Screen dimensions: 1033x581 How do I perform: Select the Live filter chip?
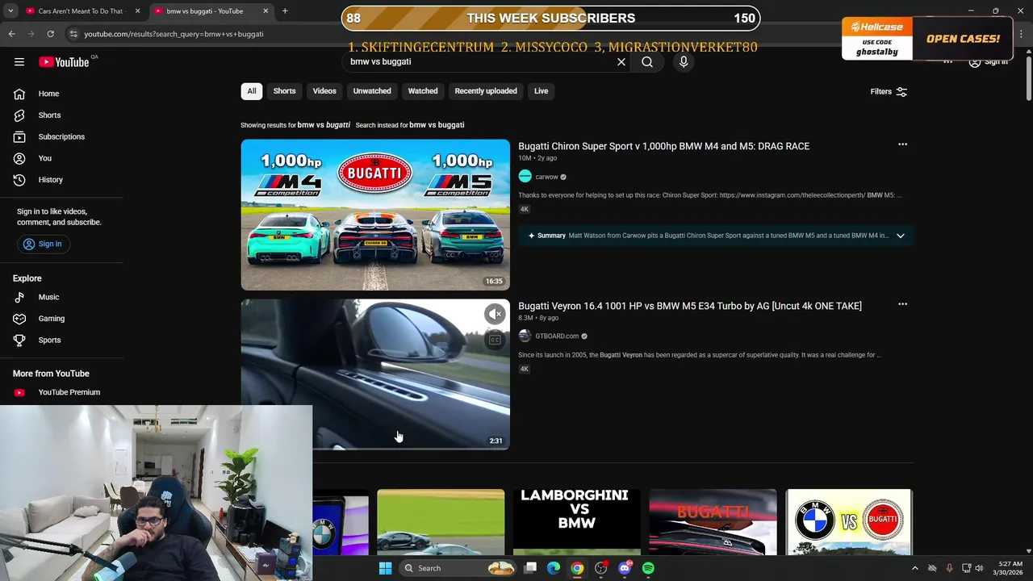click(541, 91)
